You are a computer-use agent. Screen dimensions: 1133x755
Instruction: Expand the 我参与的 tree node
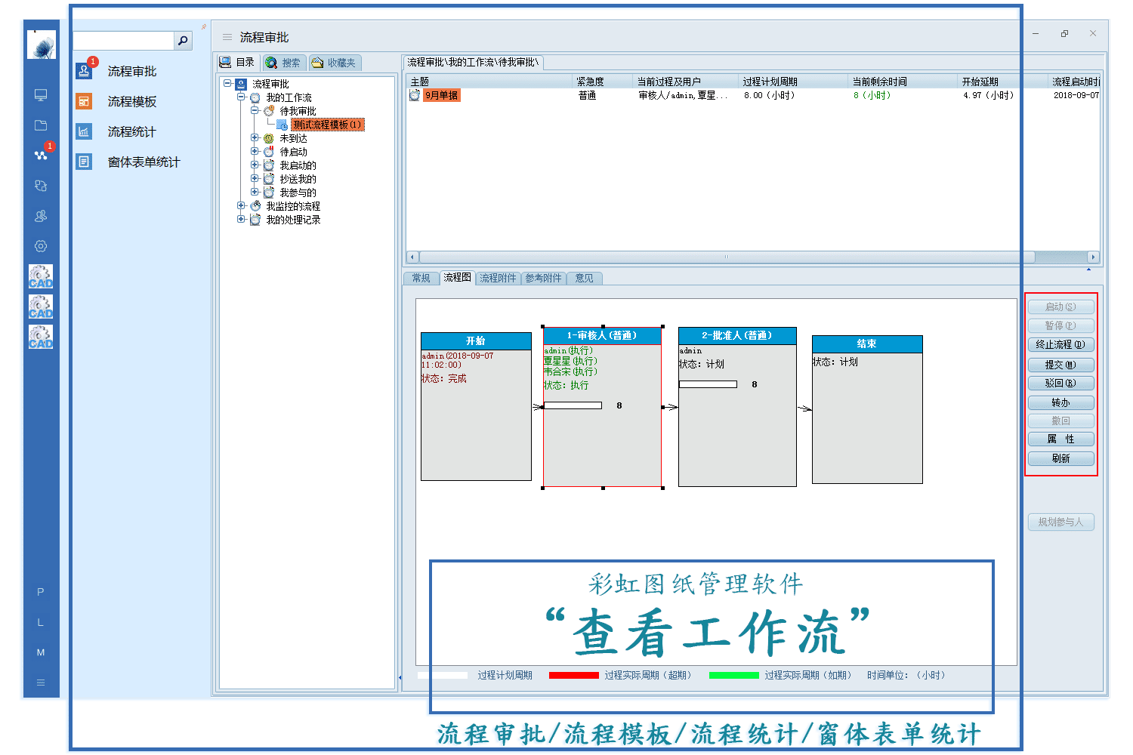[255, 193]
